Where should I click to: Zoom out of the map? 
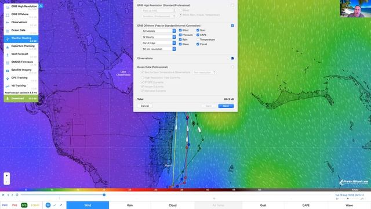(x=6, y=182)
